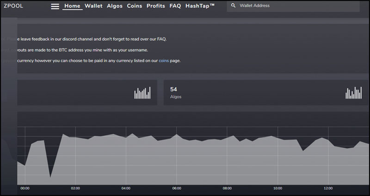
Task: Open the hamburger menu icon
Action: (x=55, y=6)
